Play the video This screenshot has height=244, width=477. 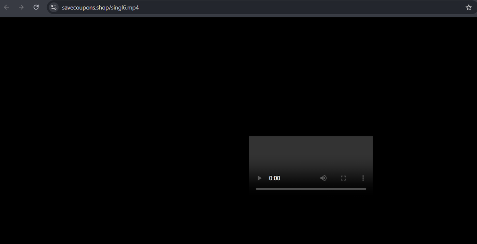[x=260, y=178]
